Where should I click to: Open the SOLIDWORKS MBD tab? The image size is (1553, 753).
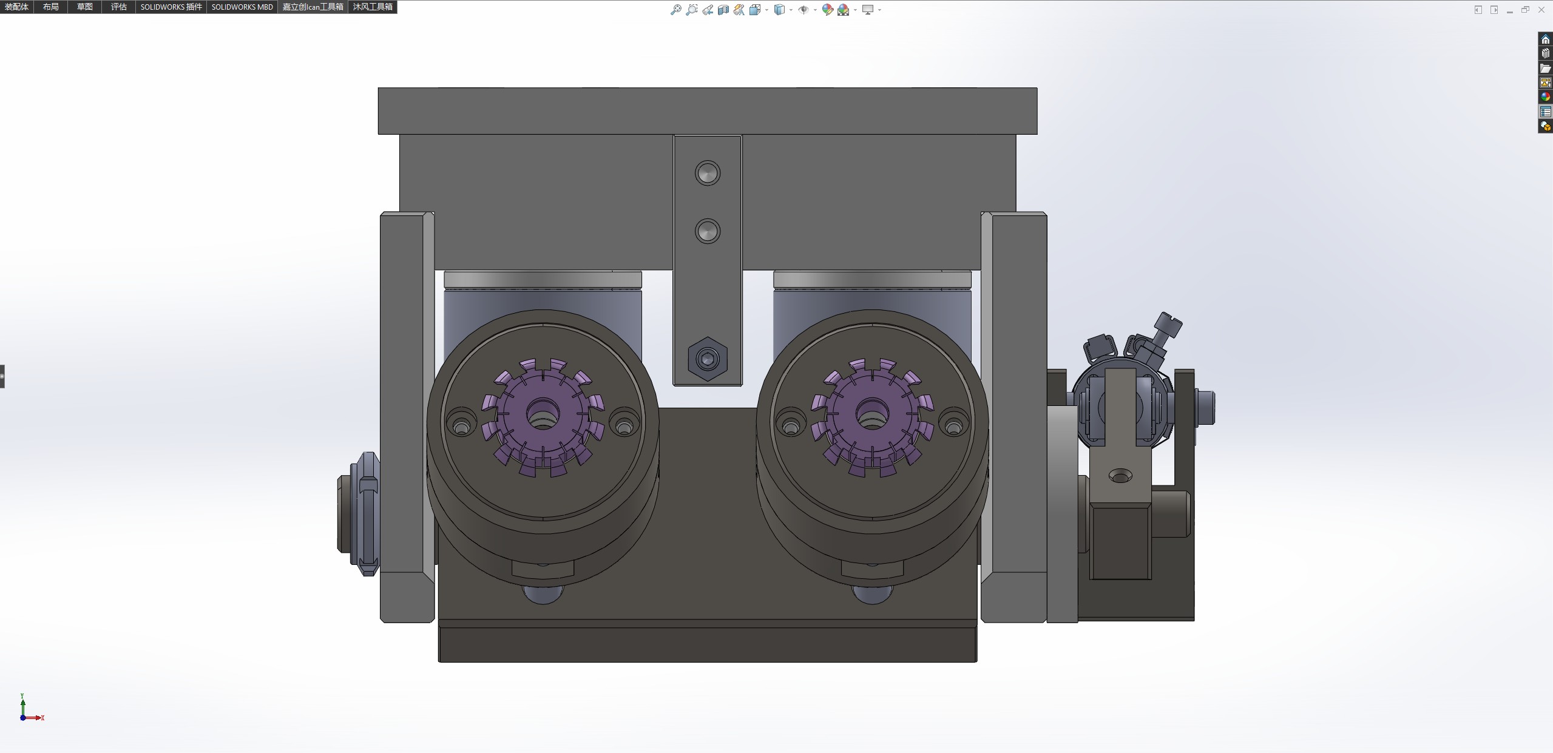[x=242, y=7]
